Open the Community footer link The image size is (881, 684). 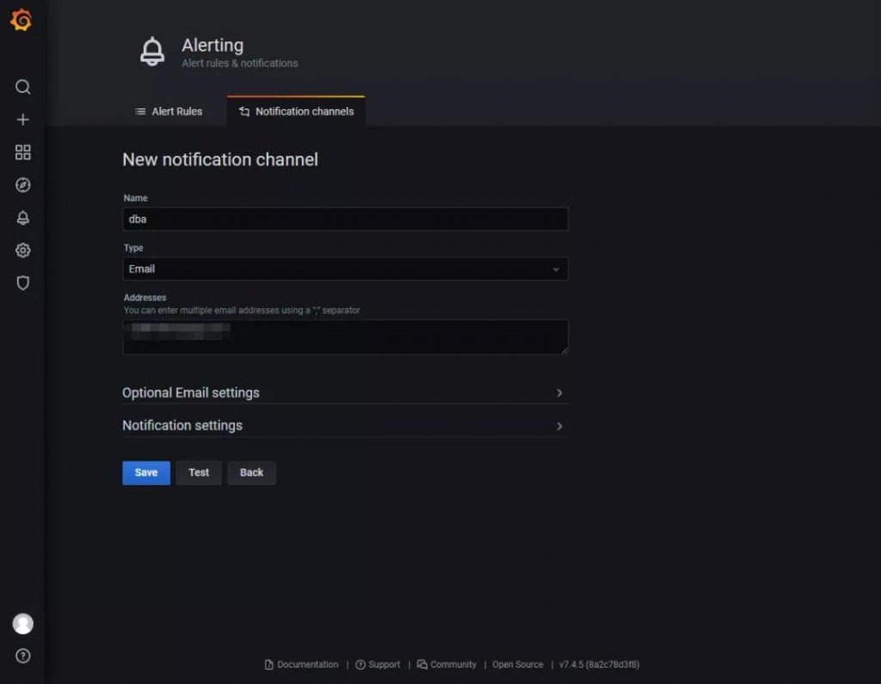click(447, 664)
